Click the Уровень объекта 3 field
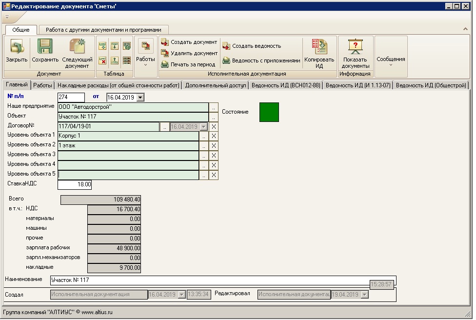476x320 pixels. pyautogui.click(x=128, y=156)
